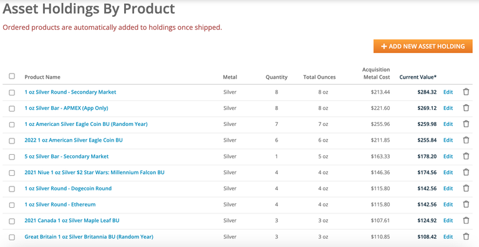
Task: Click the $178.20 current value cell
Action: coord(427,156)
